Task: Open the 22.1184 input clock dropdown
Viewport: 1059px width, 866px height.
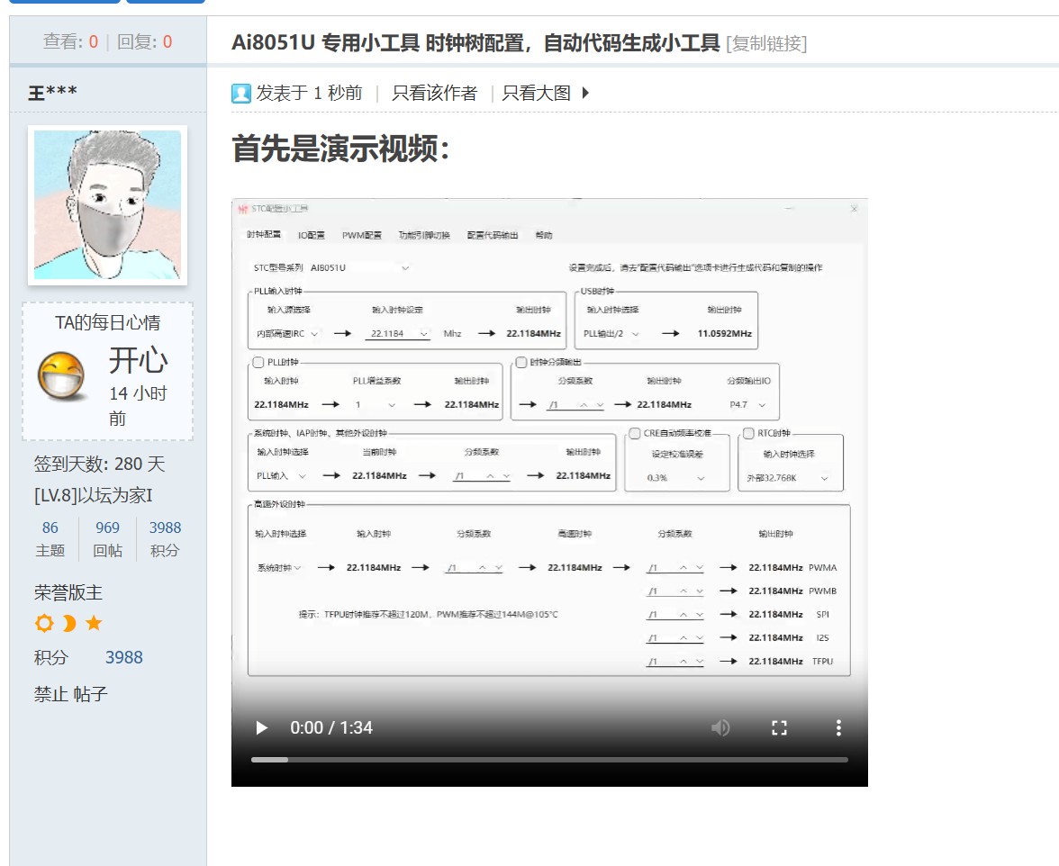Action: (x=397, y=334)
